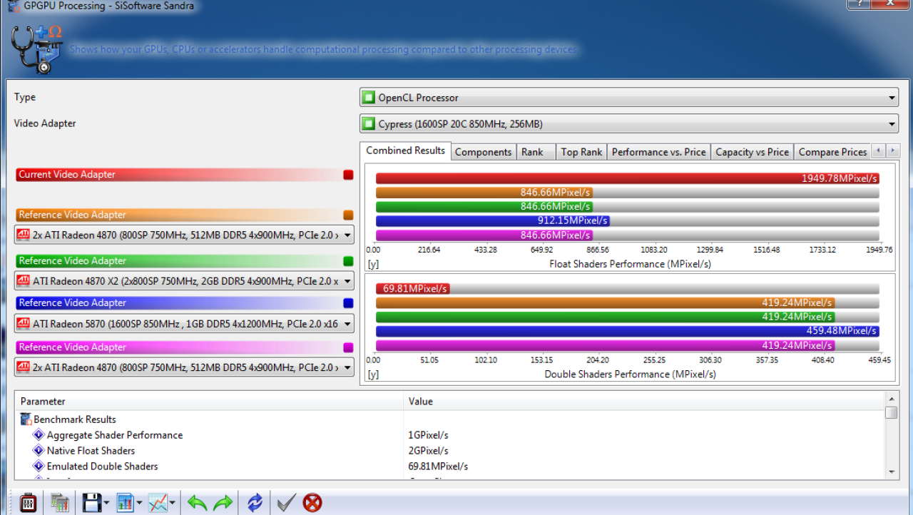The image size is (913, 515).
Task: Click the 1GPixel/s value cell
Action: [x=428, y=435]
